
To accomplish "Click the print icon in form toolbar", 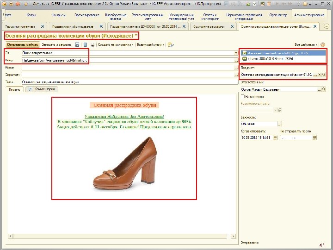I will click(93, 45).
